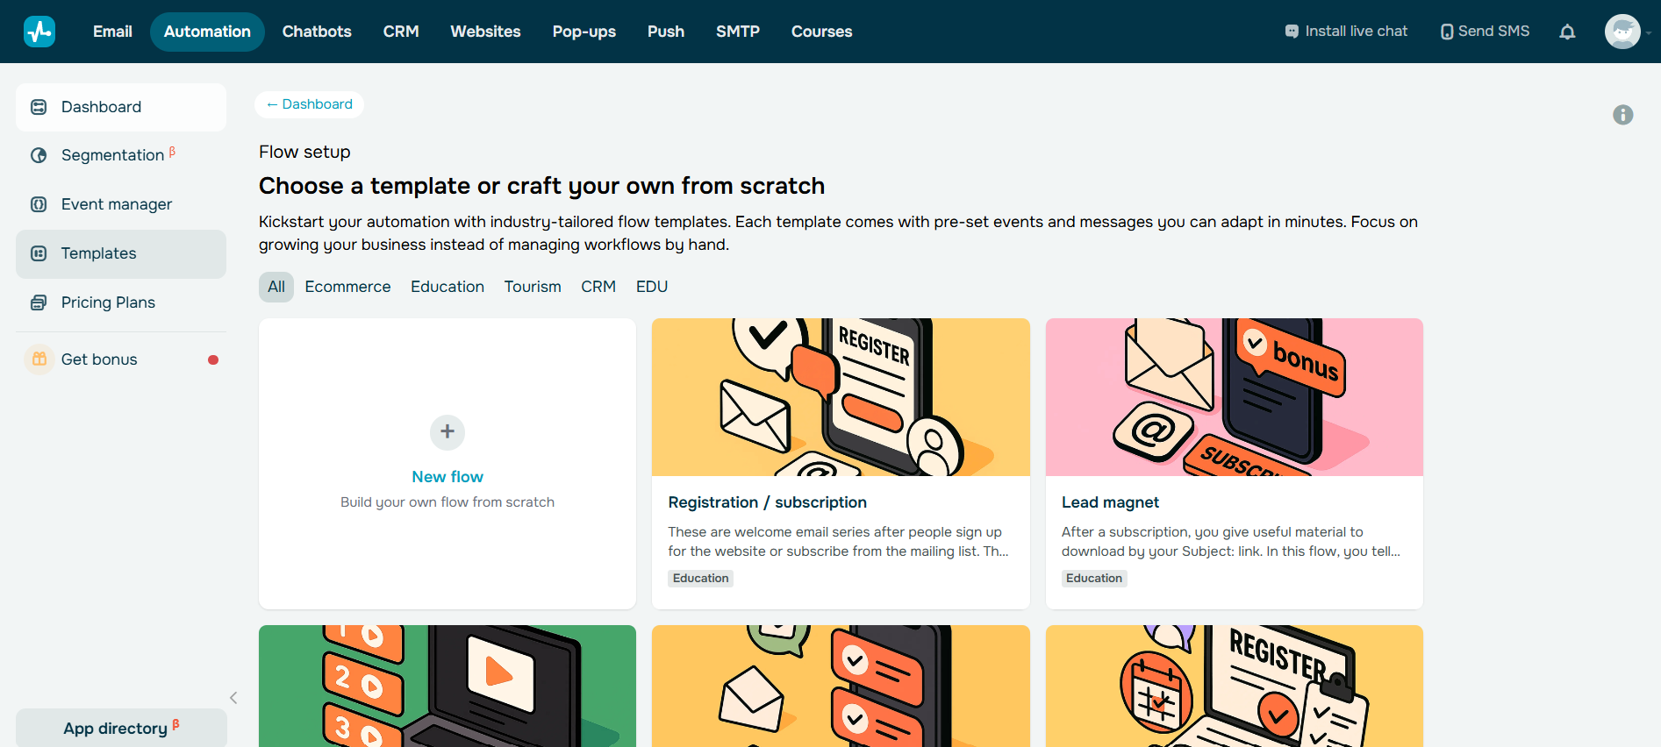1661x747 pixels.
Task: Select the Tourism filter tab
Action: 532,287
